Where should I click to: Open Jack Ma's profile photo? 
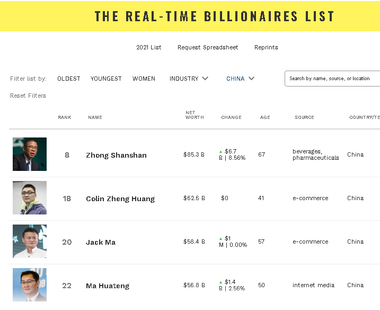coord(30,241)
